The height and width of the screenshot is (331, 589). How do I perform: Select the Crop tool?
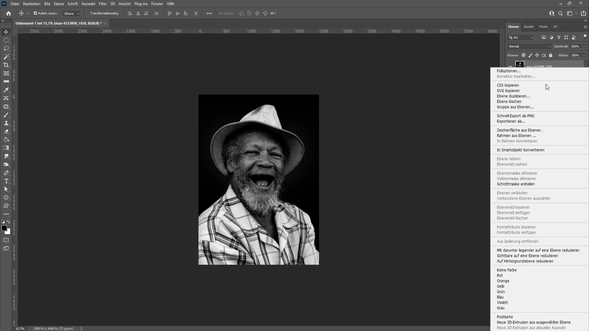pos(6,65)
